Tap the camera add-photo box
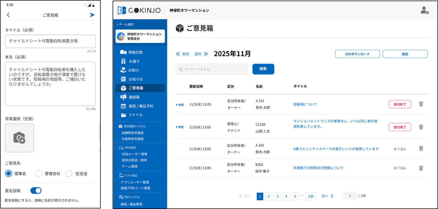 coord(19,138)
